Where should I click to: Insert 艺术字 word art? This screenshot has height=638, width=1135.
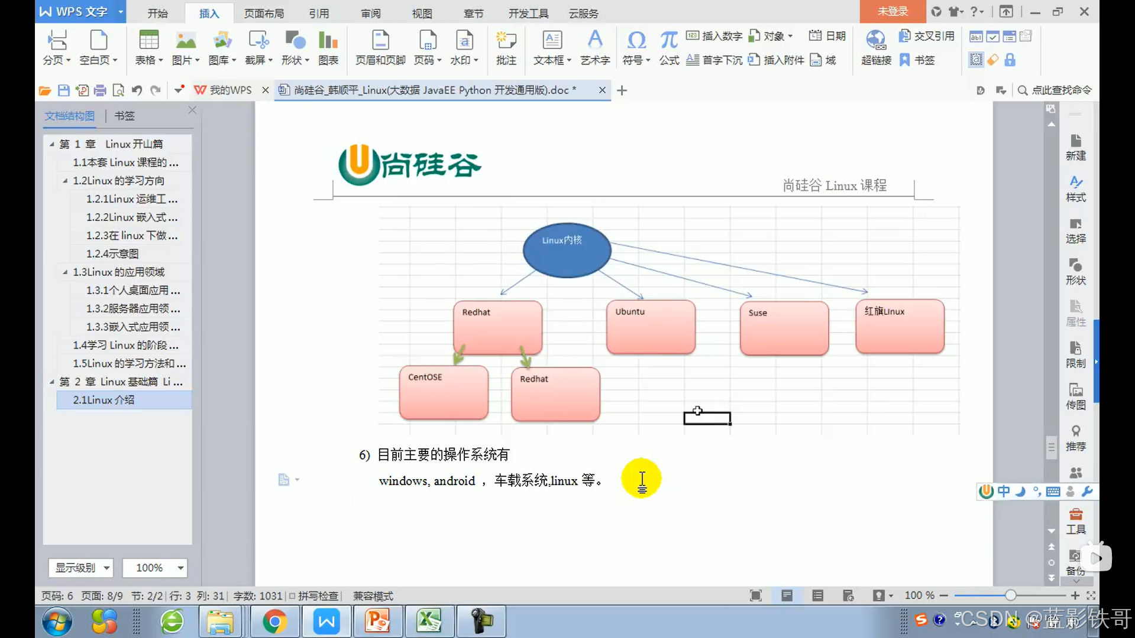(x=594, y=47)
